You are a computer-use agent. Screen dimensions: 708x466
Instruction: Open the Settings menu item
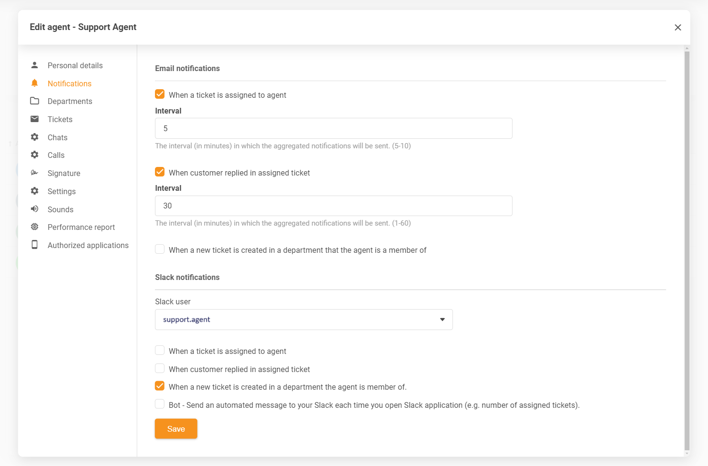point(62,191)
